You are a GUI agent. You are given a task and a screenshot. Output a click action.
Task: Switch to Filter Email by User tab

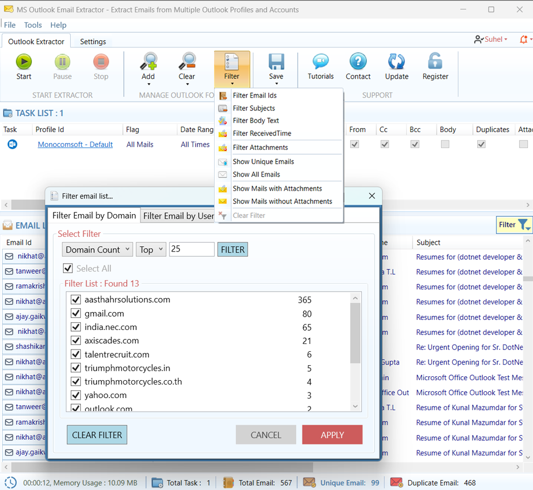(x=178, y=216)
